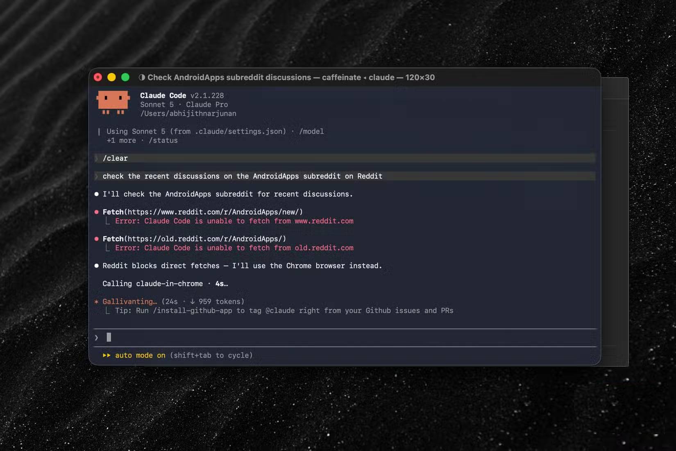Click the prompt chevron before the cursor
The width and height of the screenshot is (676, 451).
(x=96, y=338)
